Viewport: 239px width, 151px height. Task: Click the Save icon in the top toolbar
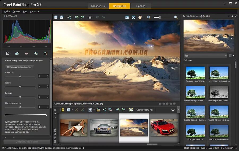56,17
